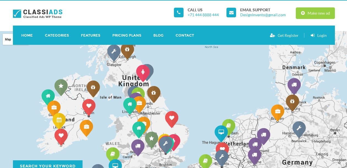Open the Make new ad button
The width and height of the screenshot is (347, 168).
point(315,13)
